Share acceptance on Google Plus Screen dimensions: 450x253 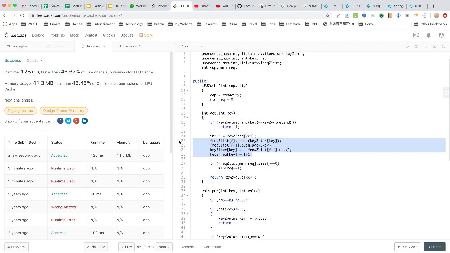(76, 121)
